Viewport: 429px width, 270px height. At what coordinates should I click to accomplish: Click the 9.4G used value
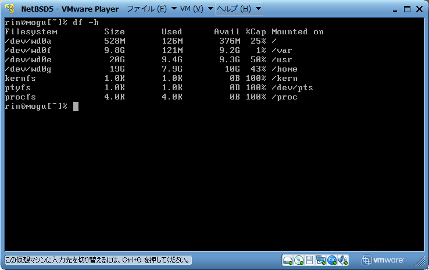[x=172, y=60]
